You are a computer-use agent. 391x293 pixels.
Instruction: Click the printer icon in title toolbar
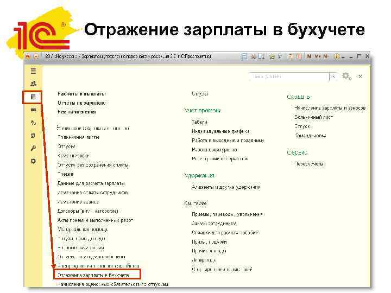click(x=254, y=56)
